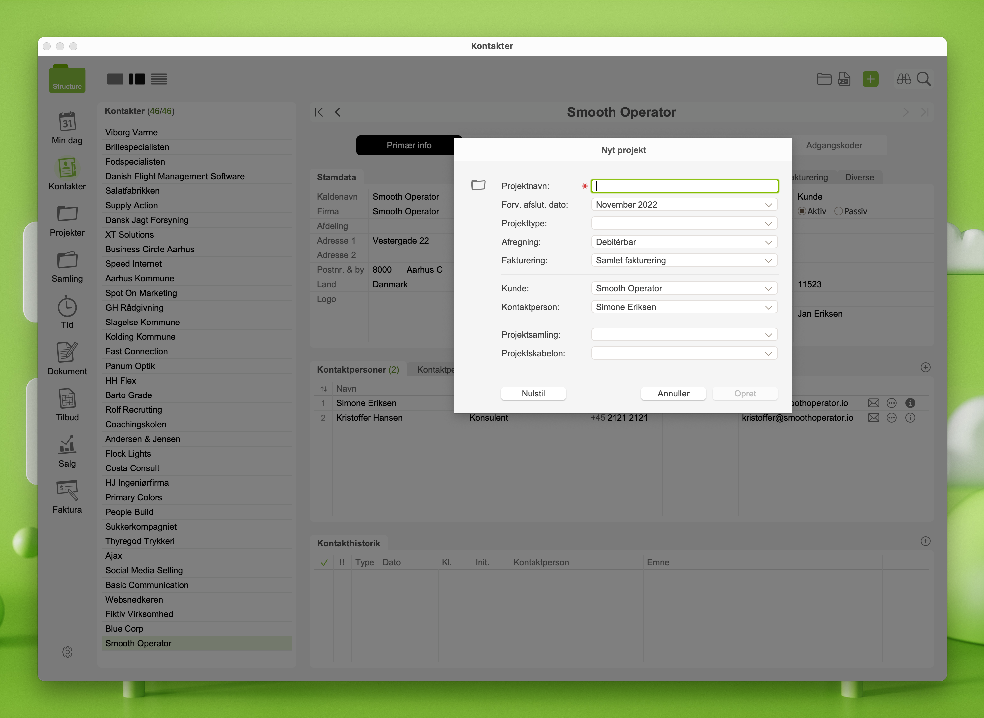Open the Tilbud sidebar module

click(67, 399)
